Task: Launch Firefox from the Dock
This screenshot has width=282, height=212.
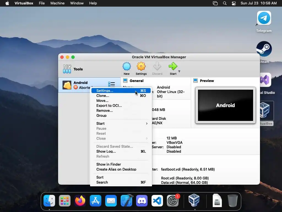Action: point(80,201)
